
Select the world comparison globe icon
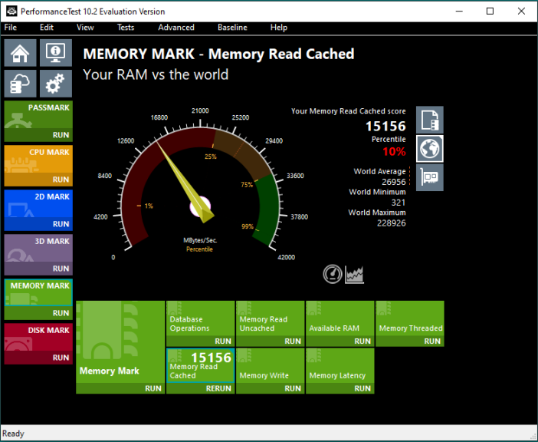tap(430, 149)
